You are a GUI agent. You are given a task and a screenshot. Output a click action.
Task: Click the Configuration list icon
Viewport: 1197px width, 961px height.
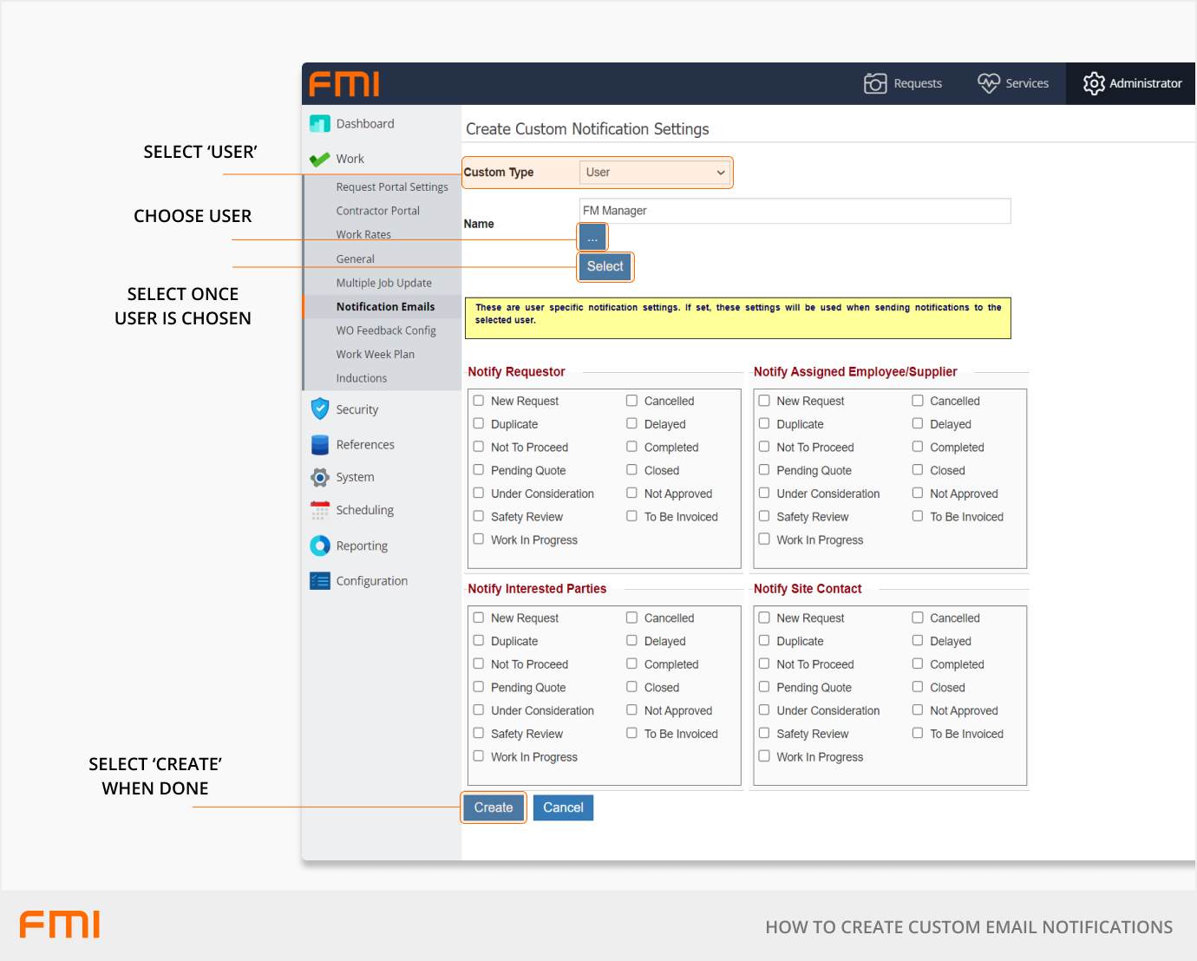[320, 581]
